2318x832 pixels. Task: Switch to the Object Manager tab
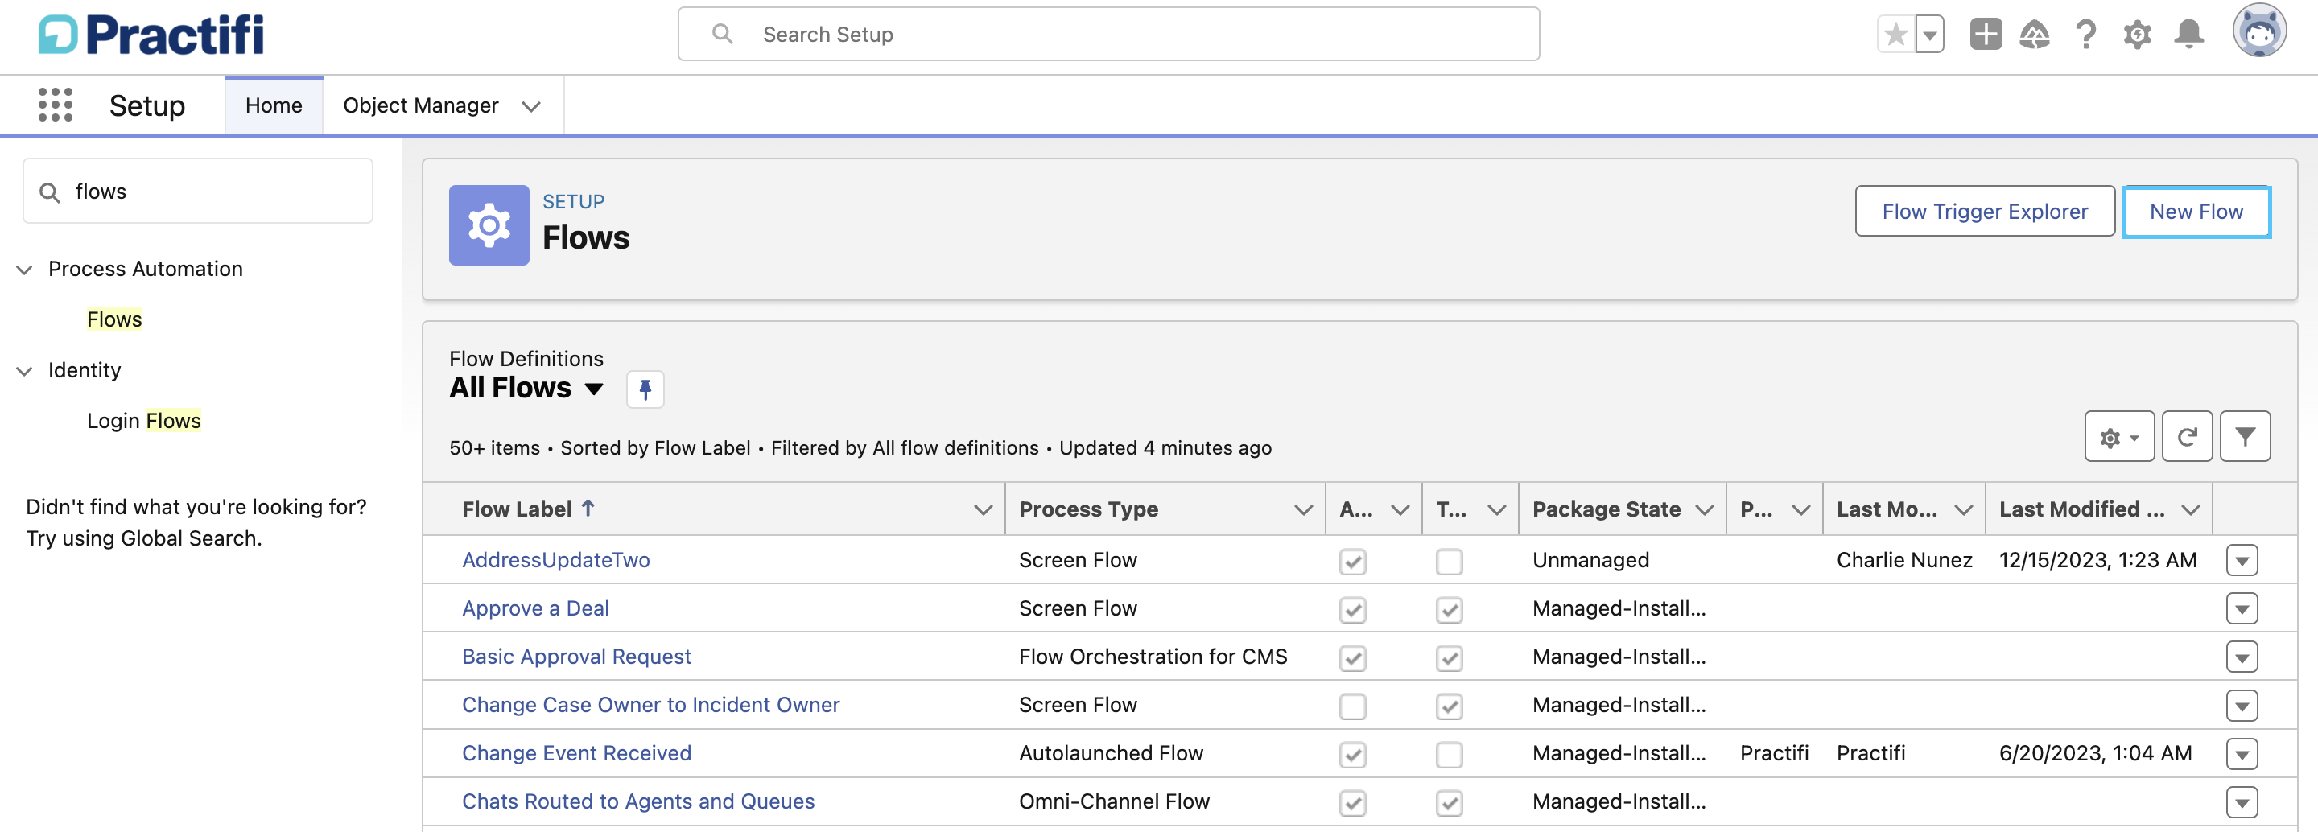pyautogui.click(x=420, y=105)
